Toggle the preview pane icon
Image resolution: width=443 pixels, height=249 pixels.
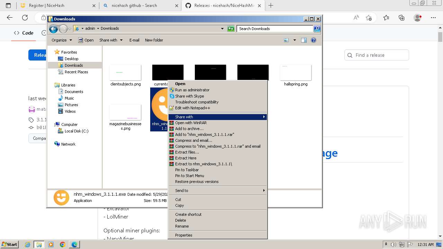click(x=304, y=40)
